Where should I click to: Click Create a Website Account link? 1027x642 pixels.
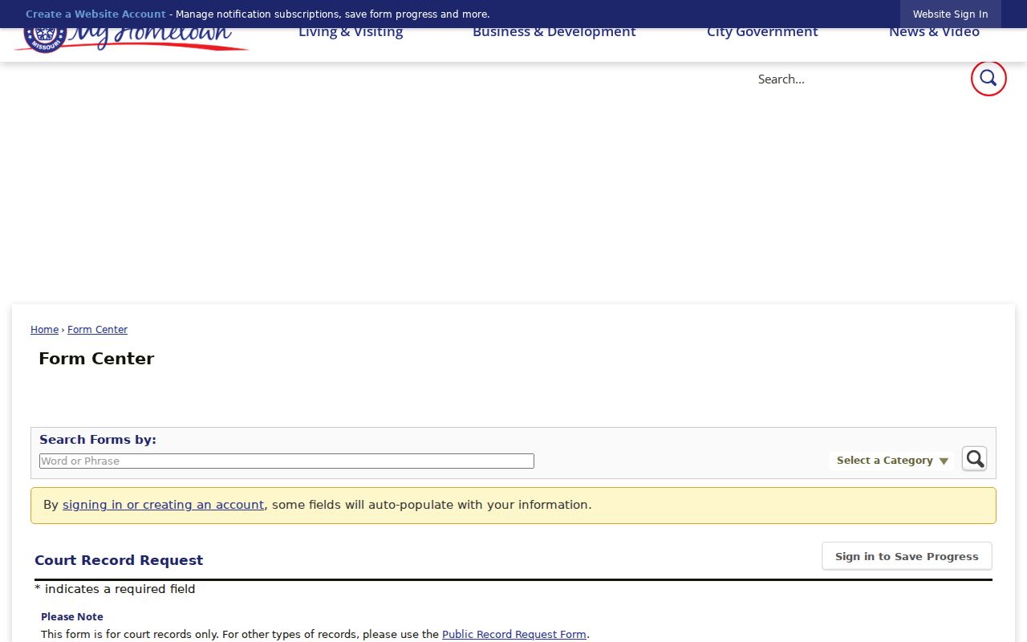coord(95,14)
